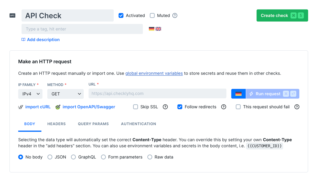Click the UK flag next to tag field
The width and height of the screenshot is (316, 182).
click(x=158, y=29)
